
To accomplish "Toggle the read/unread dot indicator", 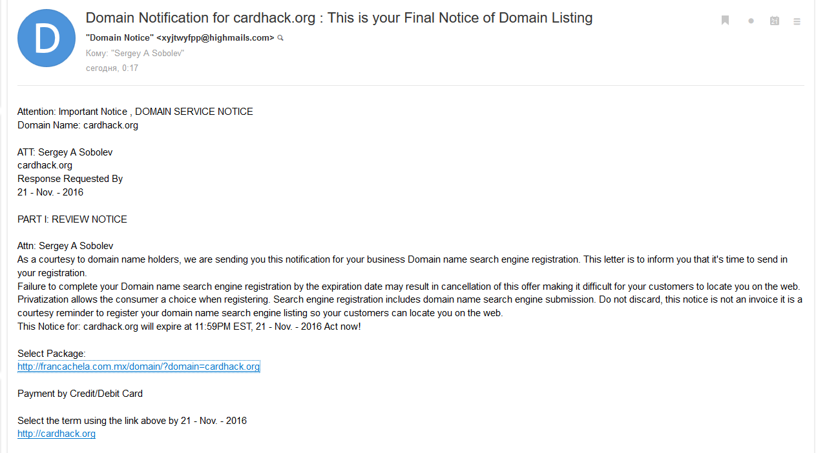I will click(x=751, y=21).
